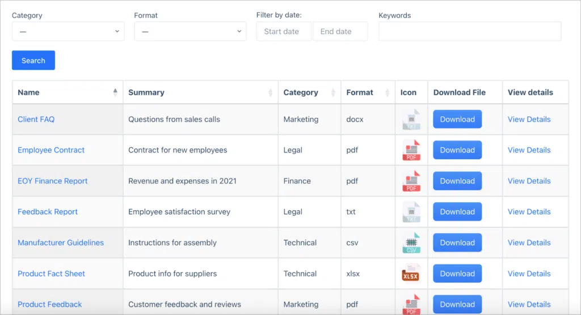The image size is (581, 315).
Task: Sort table by Name column arrows
Action: point(115,92)
